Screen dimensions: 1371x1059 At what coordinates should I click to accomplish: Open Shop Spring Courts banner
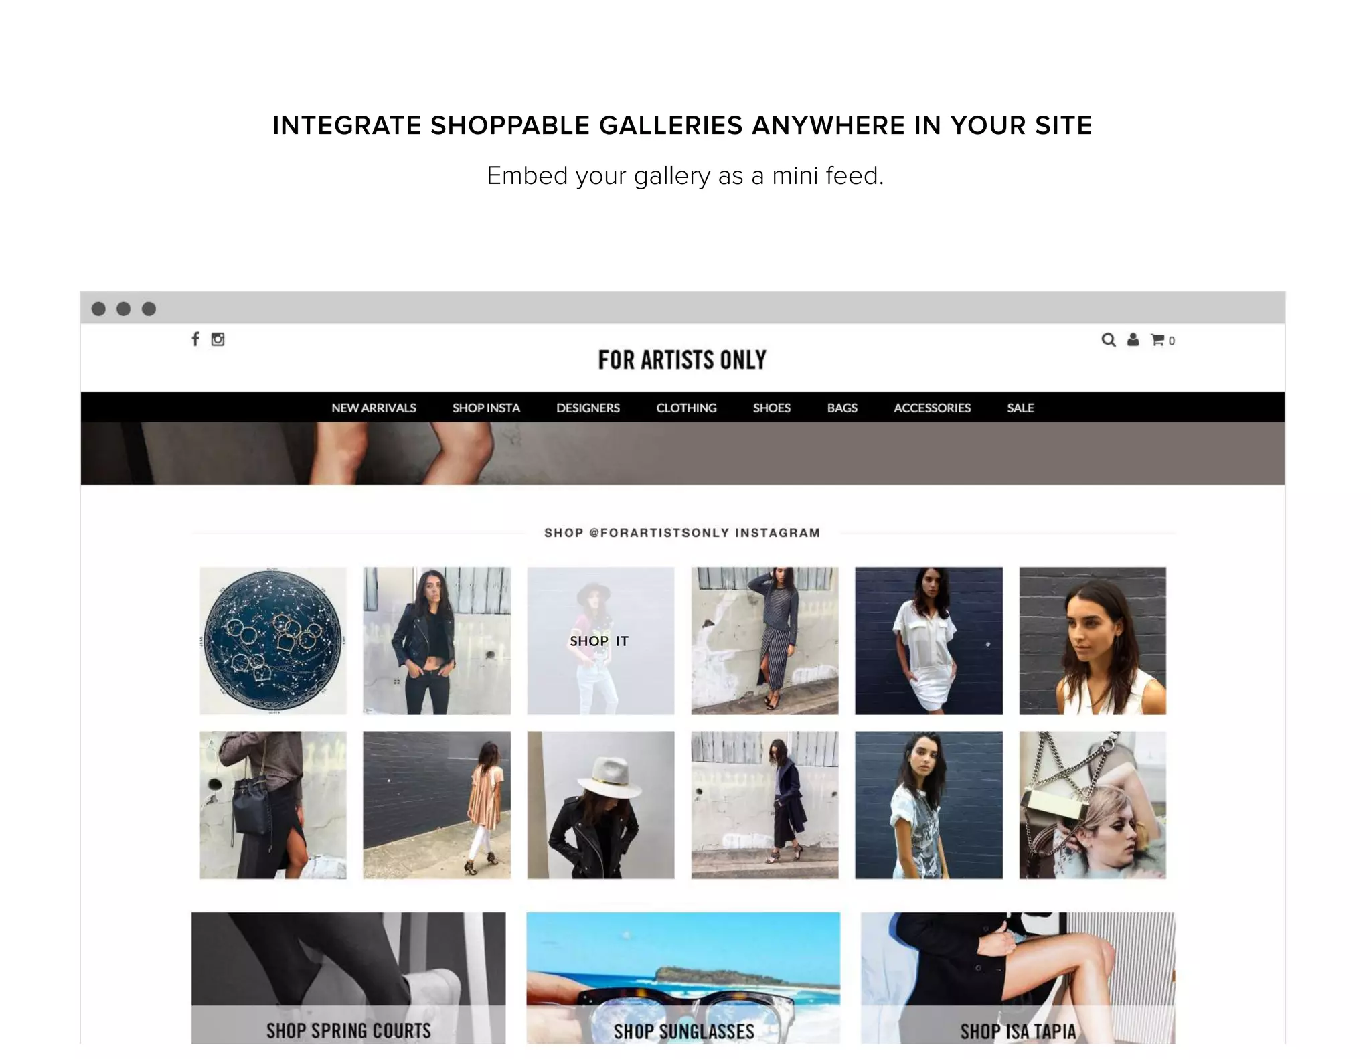click(x=349, y=977)
